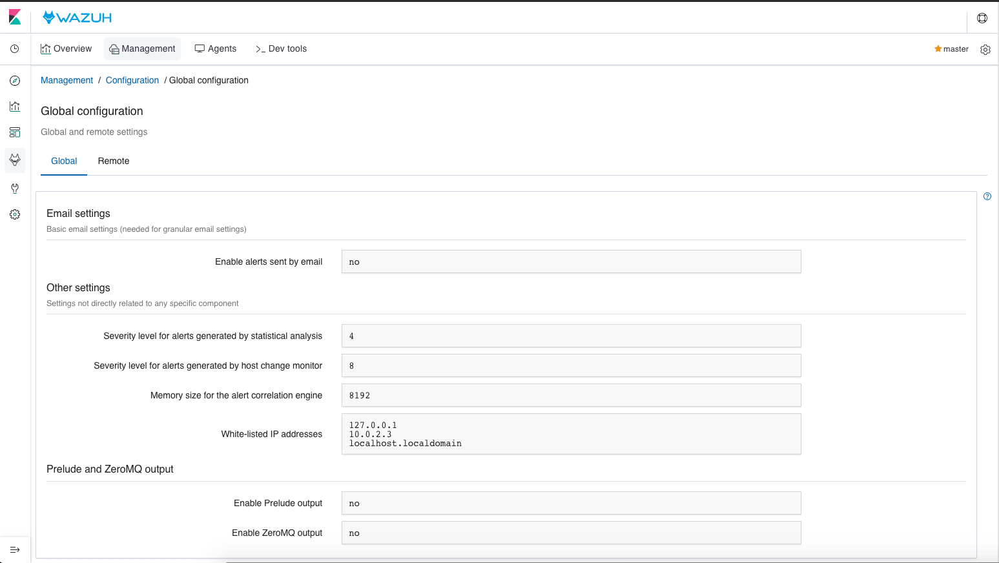The image size is (999, 563).
Task: Select the Discover compass icon in the sidebar
Action: point(14,81)
